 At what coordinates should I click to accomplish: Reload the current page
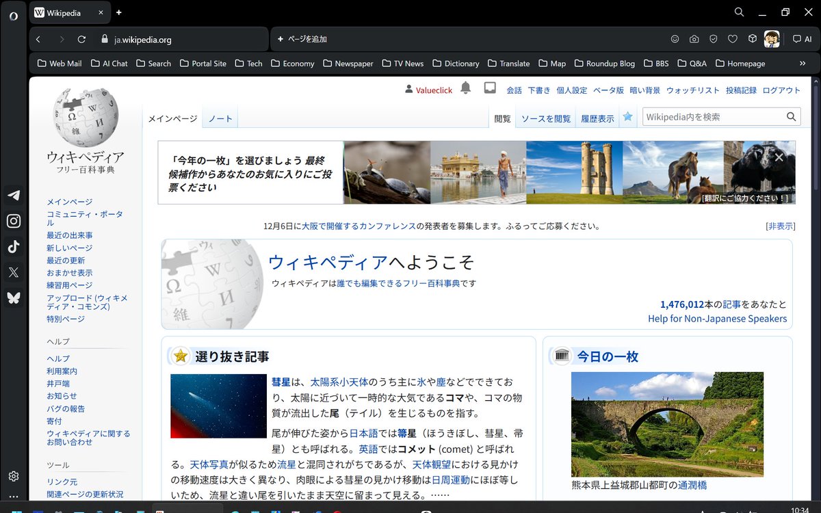point(81,39)
